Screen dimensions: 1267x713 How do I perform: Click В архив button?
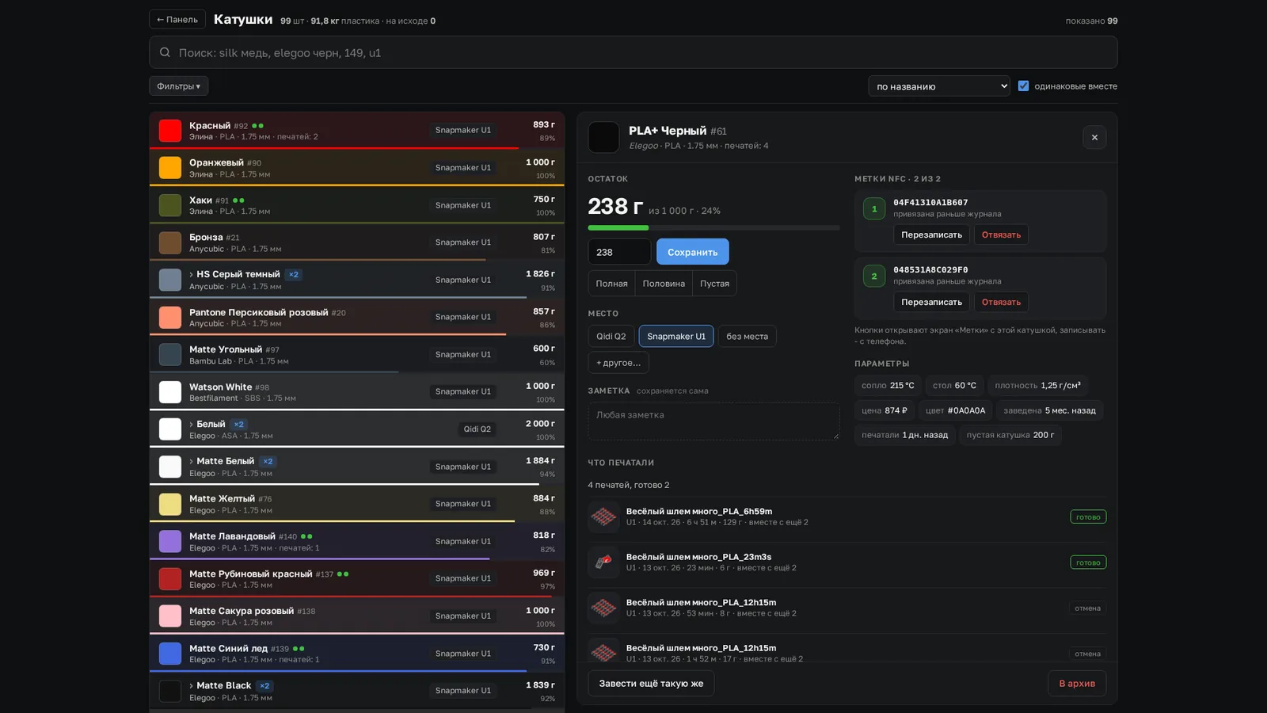(x=1077, y=684)
